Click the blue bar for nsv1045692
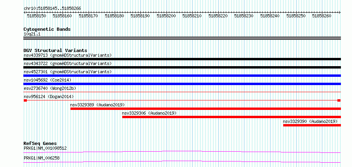 [182, 84]
